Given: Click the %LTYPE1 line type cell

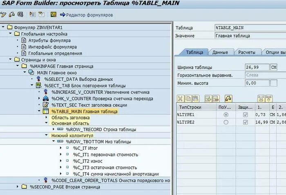Looking at the screenshot, I should point(197,115).
